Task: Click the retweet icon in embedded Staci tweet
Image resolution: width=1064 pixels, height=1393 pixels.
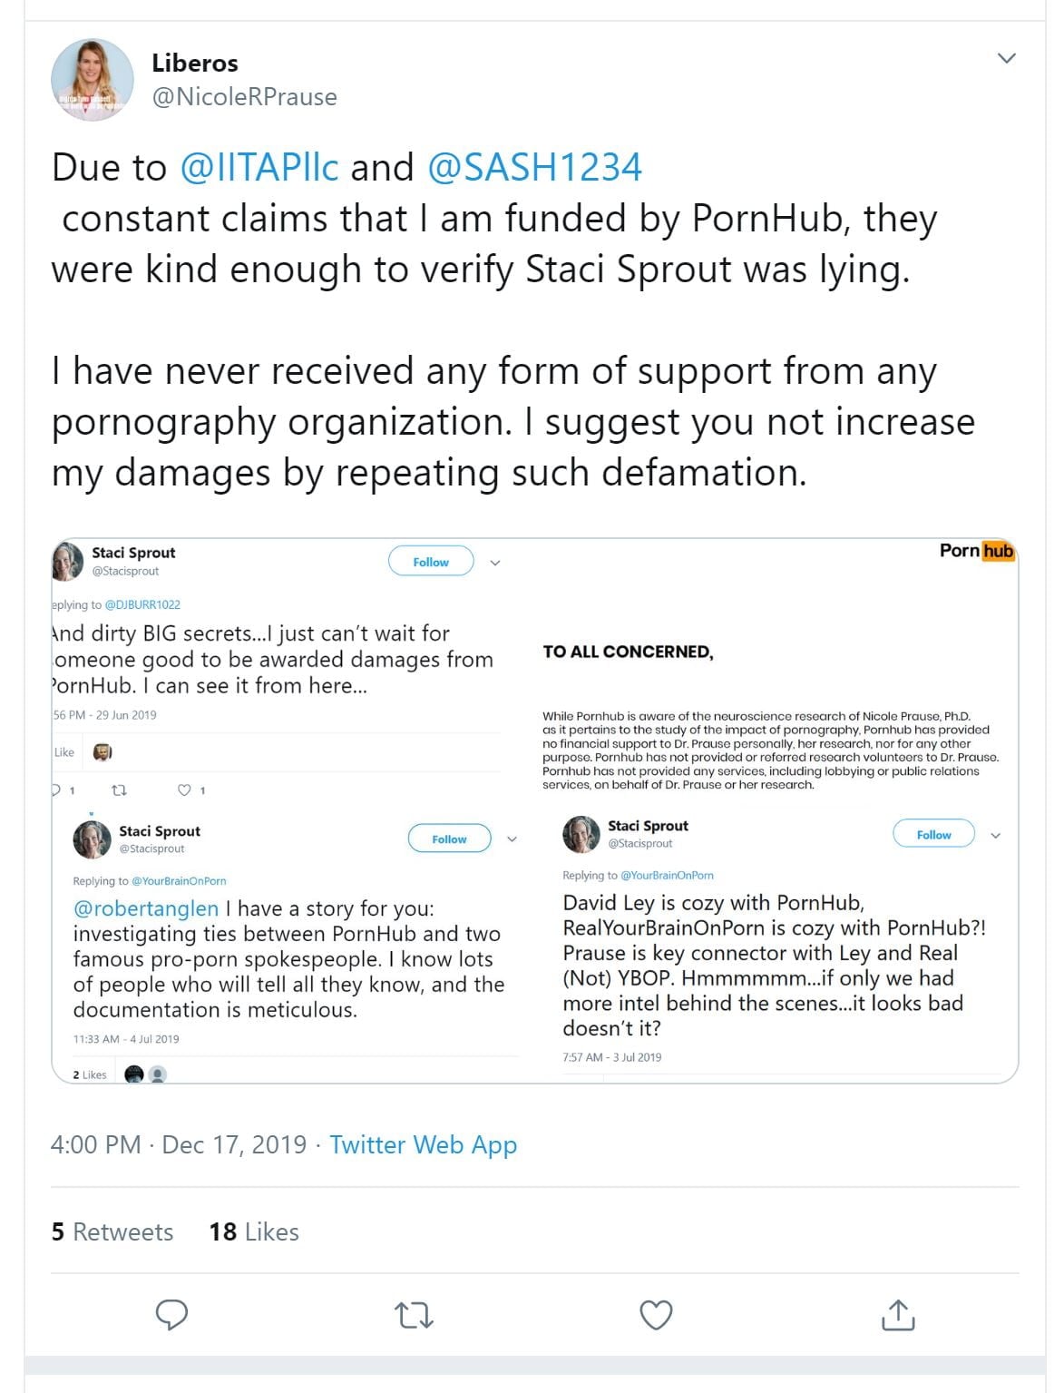Action: coord(119,790)
